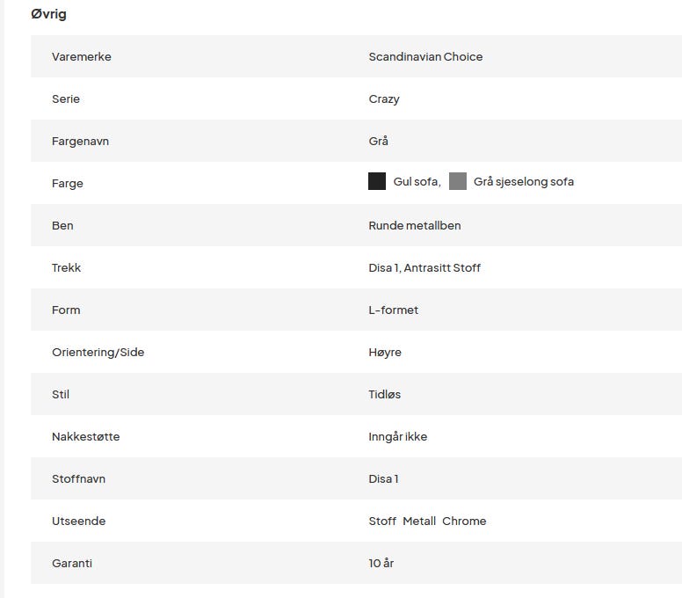Click the Metall value in Utseende row
This screenshot has height=598, width=682.
[x=419, y=521]
